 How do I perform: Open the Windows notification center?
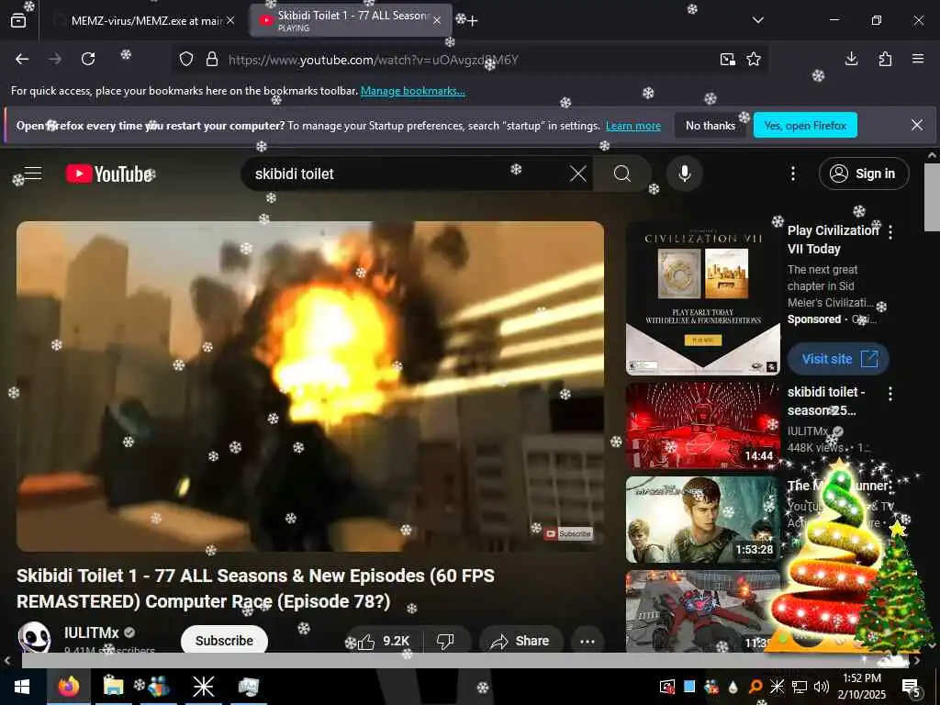coord(911,687)
